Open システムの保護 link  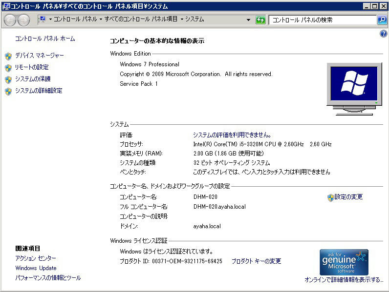33,79
